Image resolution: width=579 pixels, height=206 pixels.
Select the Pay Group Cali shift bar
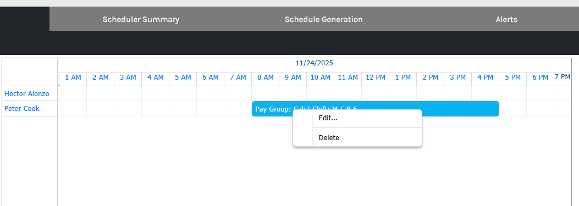pos(375,109)
